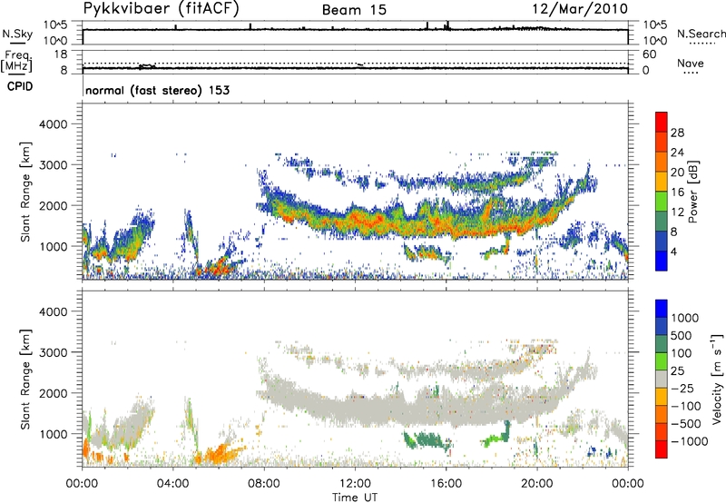Click the 60 tick on the Nave axis
Screen dimensions: 726x503
649,54
